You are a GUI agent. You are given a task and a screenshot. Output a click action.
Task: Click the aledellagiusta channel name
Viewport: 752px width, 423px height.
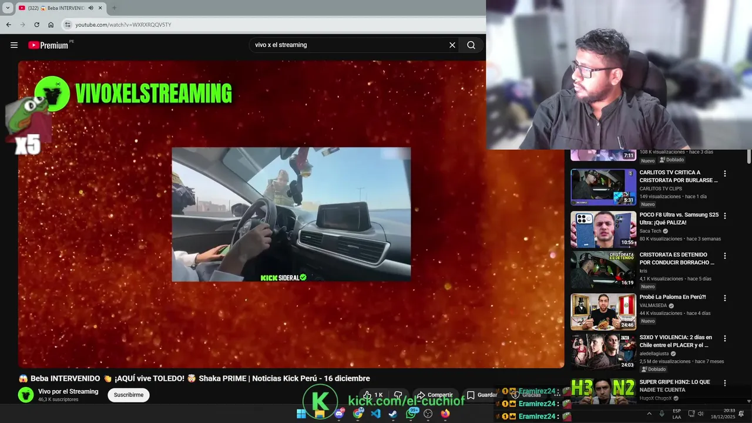tap(654, 354)
